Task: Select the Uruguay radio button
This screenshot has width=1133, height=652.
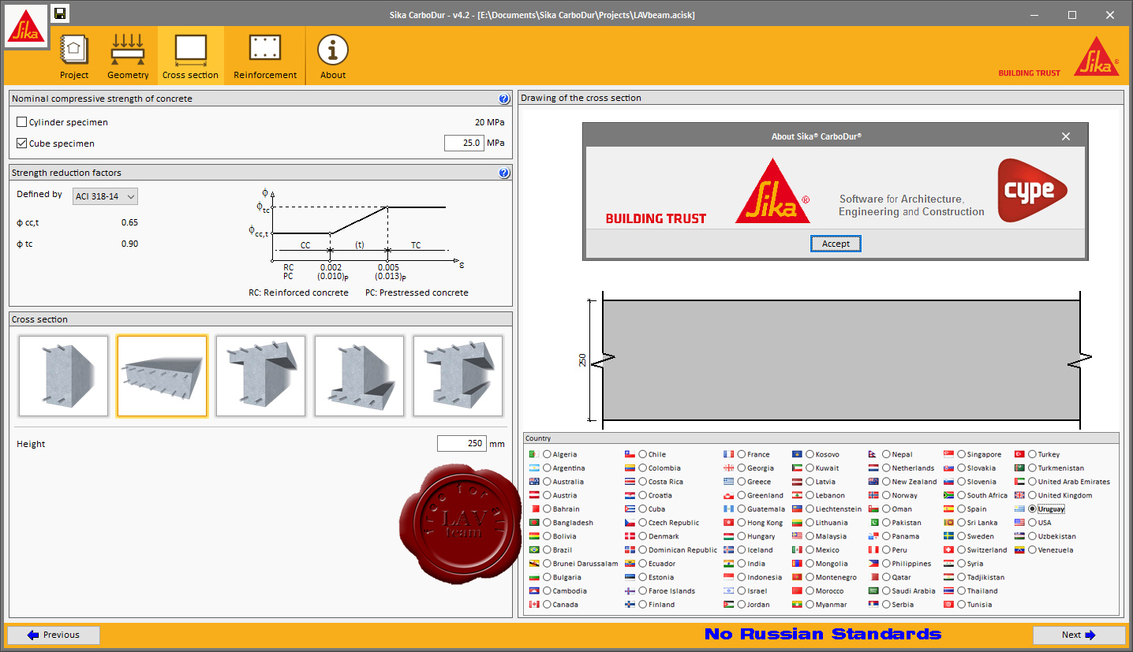Action: [1032, 509]
